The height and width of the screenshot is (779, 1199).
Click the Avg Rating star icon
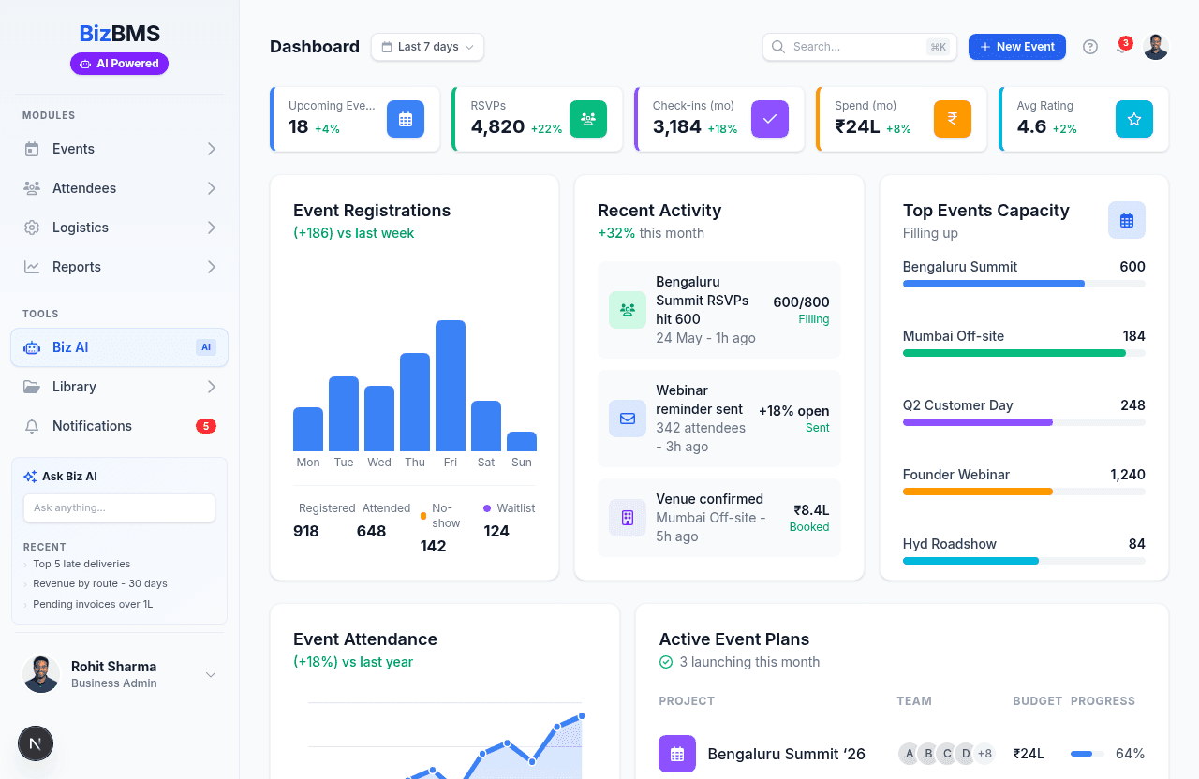[1133, 119]
